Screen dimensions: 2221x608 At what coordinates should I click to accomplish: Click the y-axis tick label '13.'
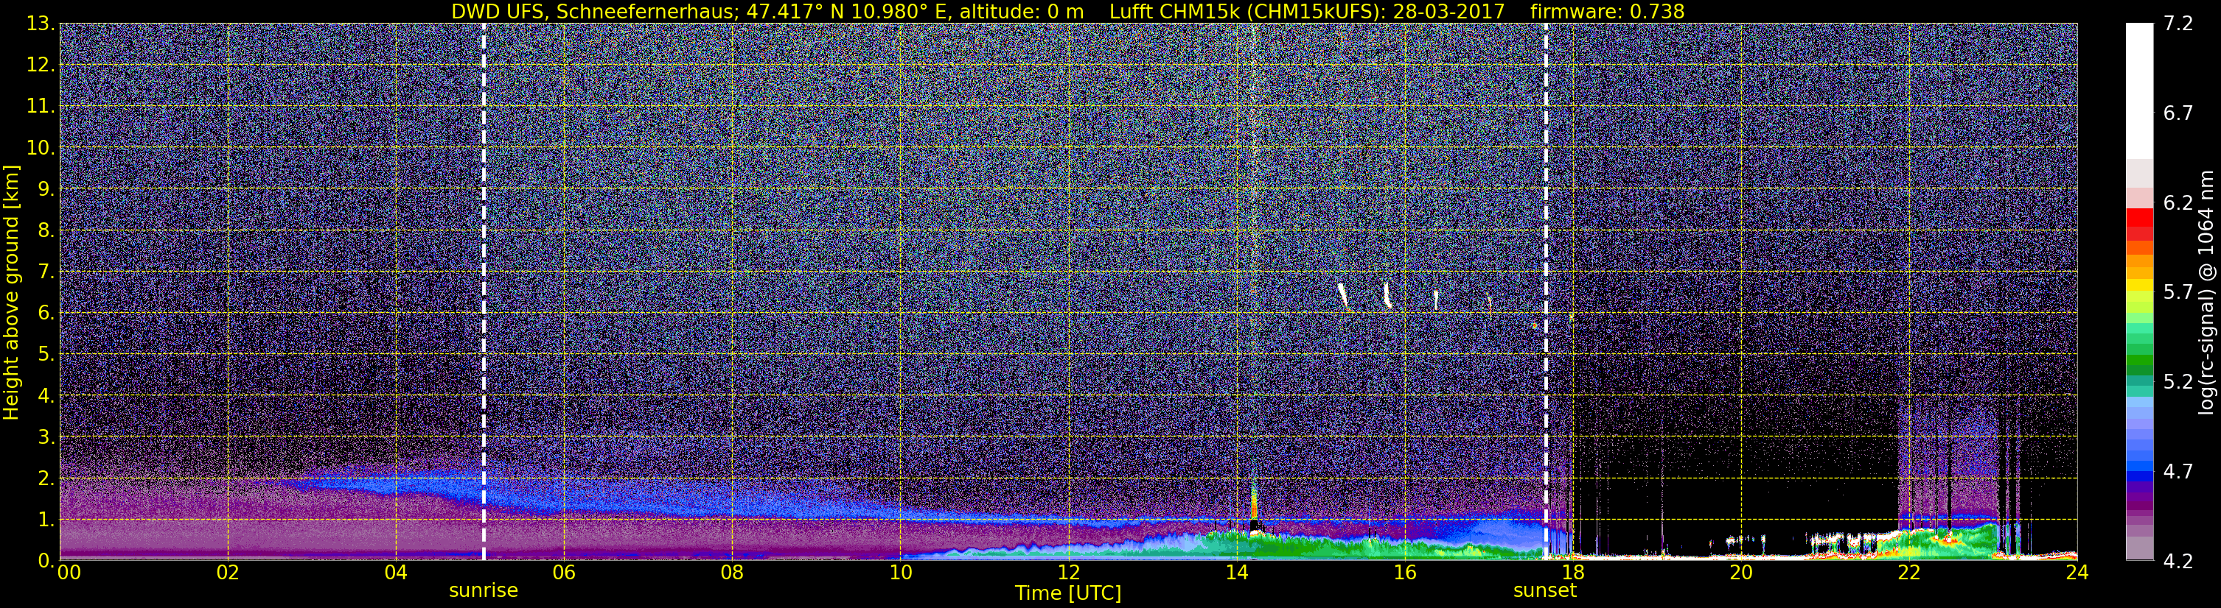41,24
